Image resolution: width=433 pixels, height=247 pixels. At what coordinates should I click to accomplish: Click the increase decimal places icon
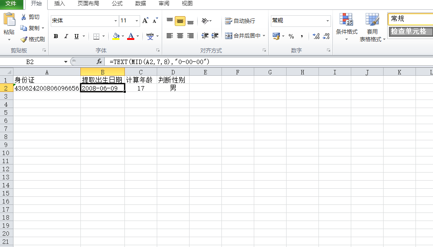315,36
